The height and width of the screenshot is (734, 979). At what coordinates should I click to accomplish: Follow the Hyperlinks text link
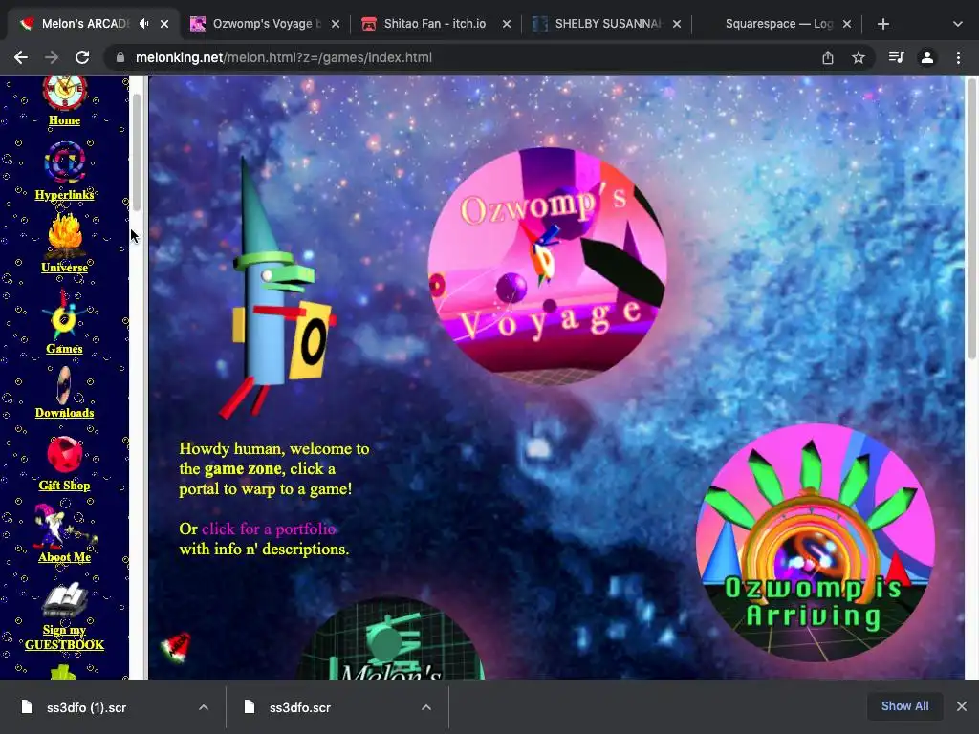tap(64, 195)
